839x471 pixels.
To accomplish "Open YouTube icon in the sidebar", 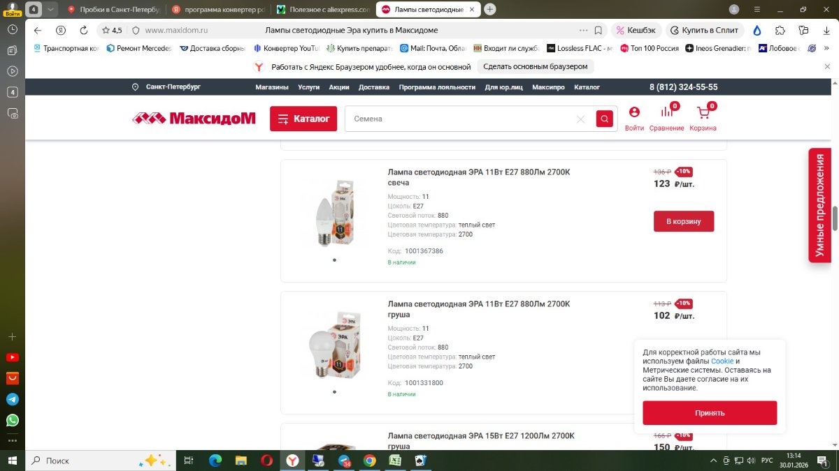I will pyautogui.click(x=12, y=357).
